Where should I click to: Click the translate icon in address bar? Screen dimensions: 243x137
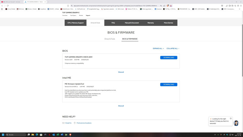click(x=161, y=6)
